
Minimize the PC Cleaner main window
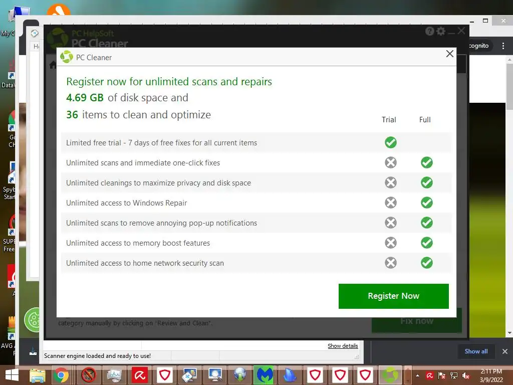(451, 32)
